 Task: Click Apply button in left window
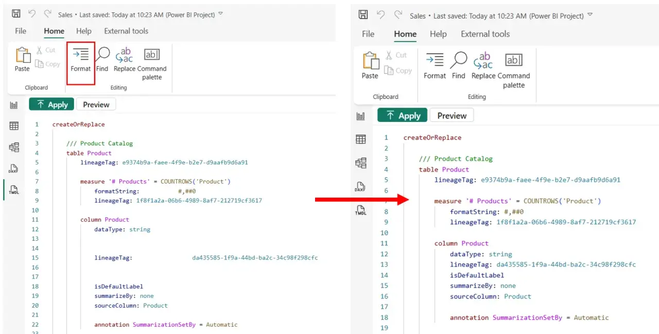51,104
